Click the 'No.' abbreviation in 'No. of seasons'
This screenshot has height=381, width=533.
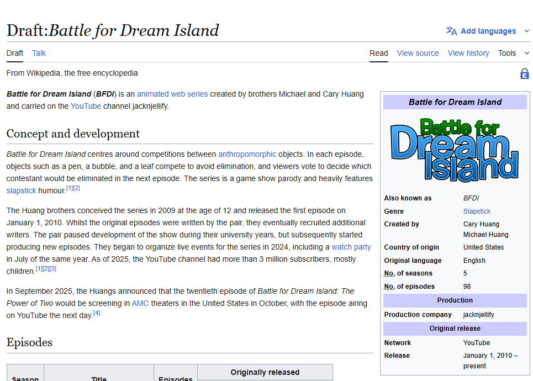point(389,273)
